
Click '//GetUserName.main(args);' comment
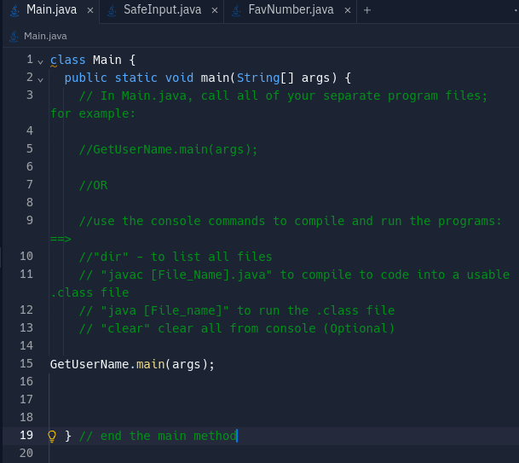pyautogui.click(x=168, y=150)
